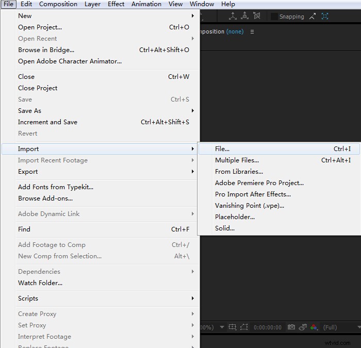Toggle snap to edges extending icon
Viewport: 361px width, 348px height.
coord(313,16)
